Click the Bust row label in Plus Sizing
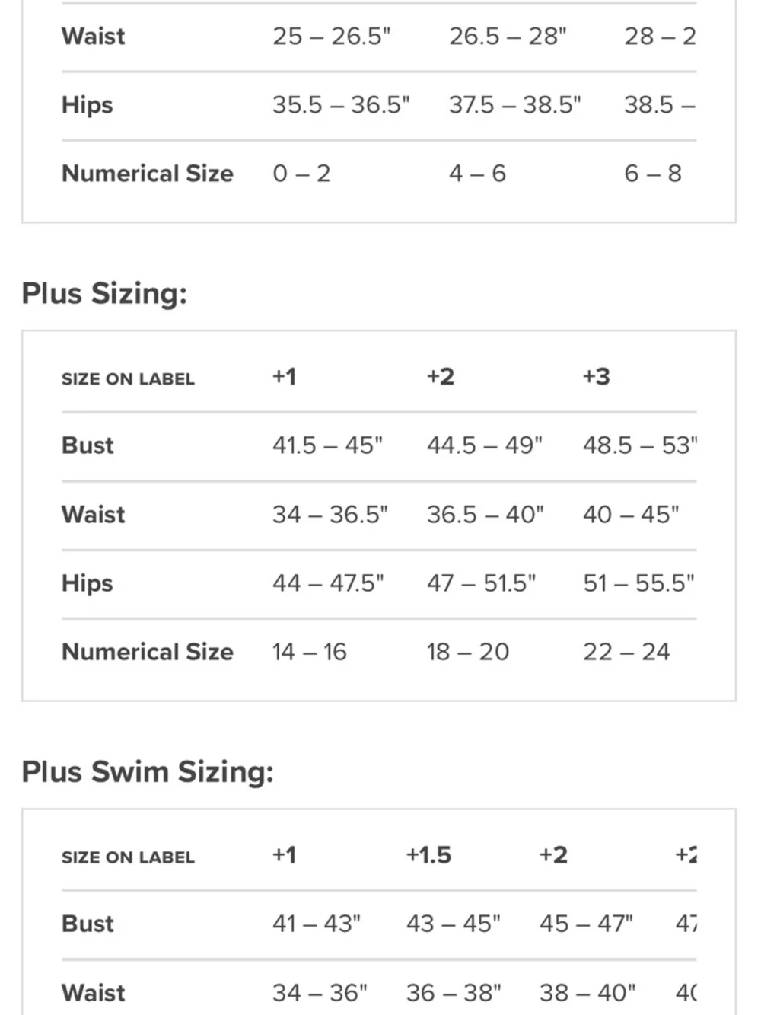This screenshot has height=1015, width=761. click(88, 445)
